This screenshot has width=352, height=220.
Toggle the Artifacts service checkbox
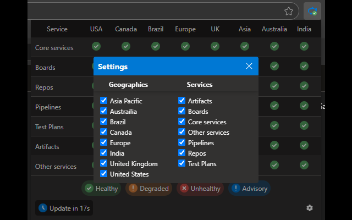point(182,101)
